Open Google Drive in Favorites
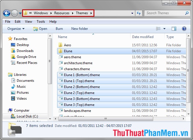This screenshot has height=140, width=193. click(x=23, y=57)
